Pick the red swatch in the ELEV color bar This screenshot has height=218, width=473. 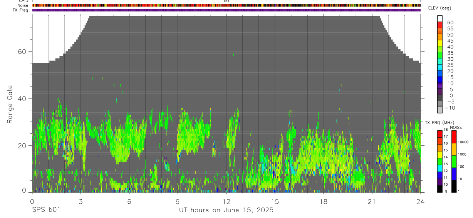[x=440, y=25]
